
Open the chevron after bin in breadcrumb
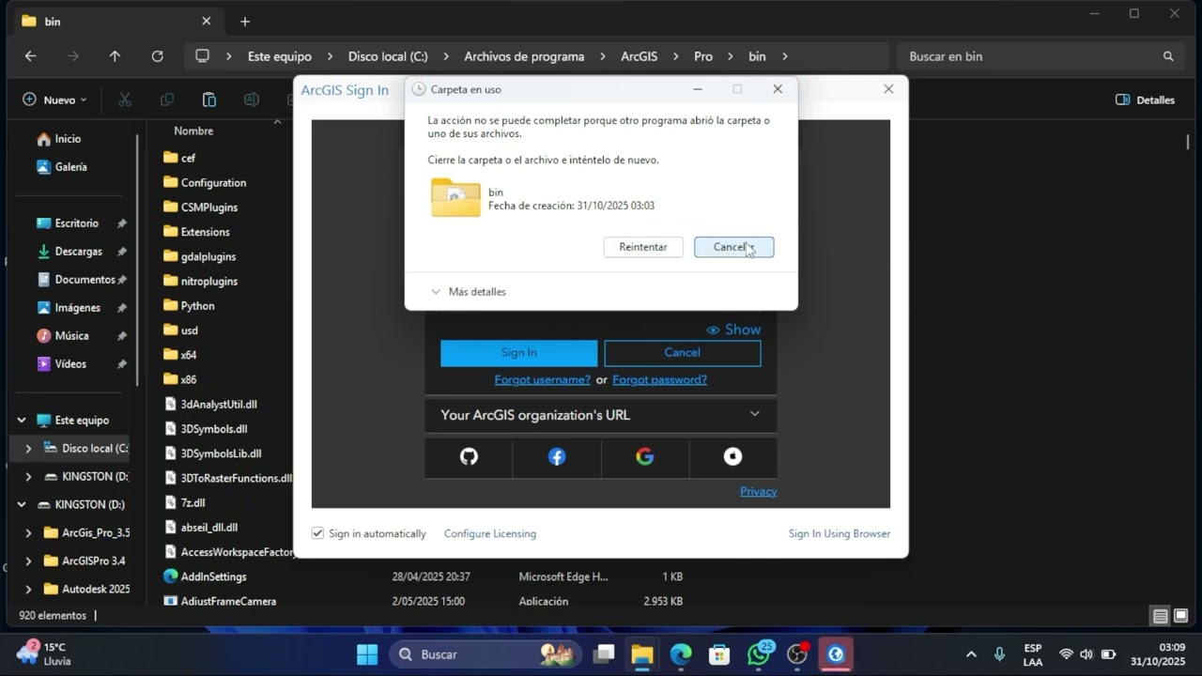coord(785,56)
